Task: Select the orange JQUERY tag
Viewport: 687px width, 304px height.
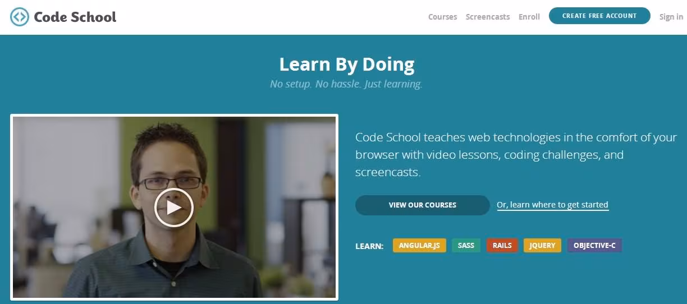Action: 542,245
